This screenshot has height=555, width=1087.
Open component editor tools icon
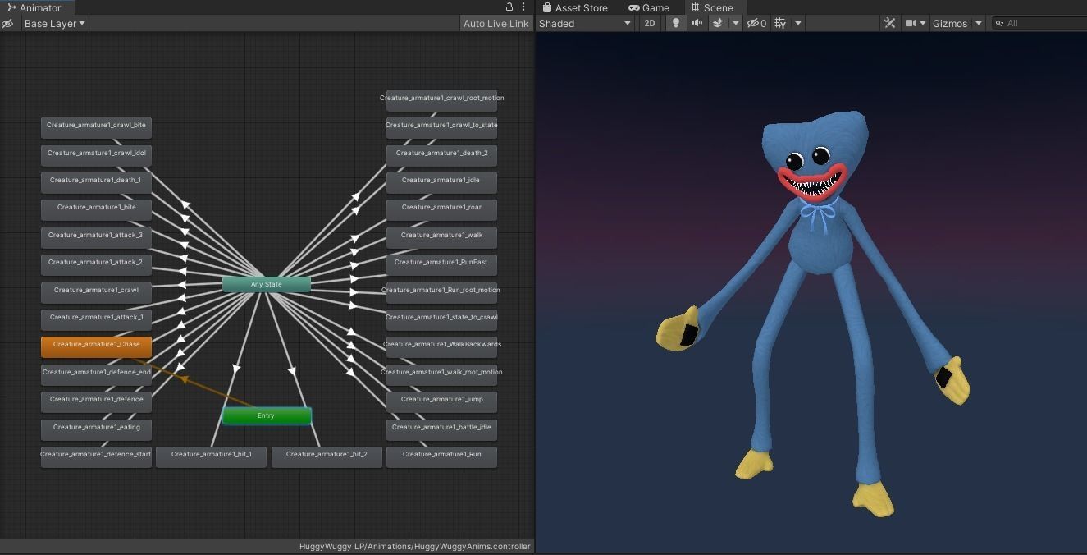(889, 24)
